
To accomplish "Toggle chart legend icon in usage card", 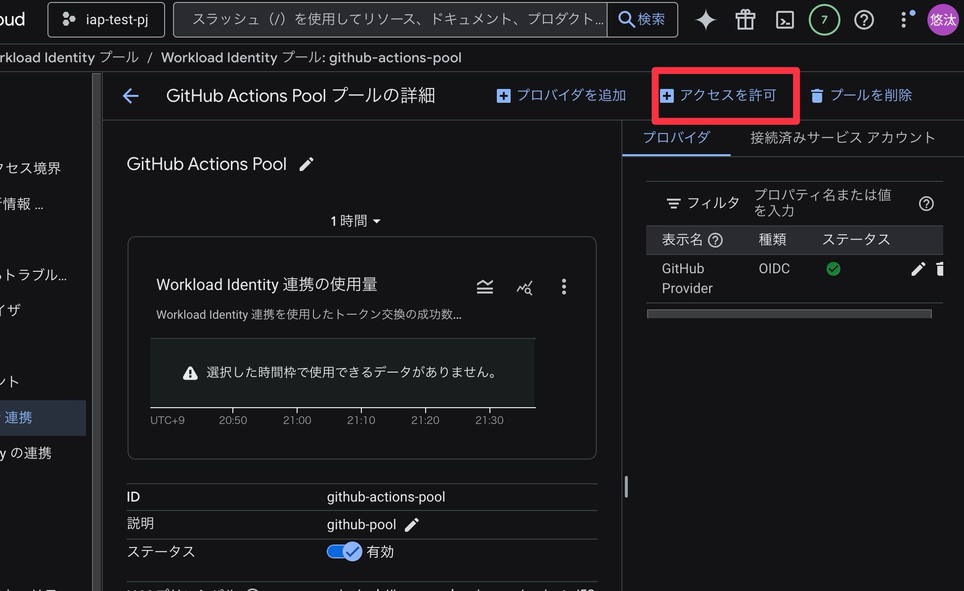I will (x=484, y=287).
